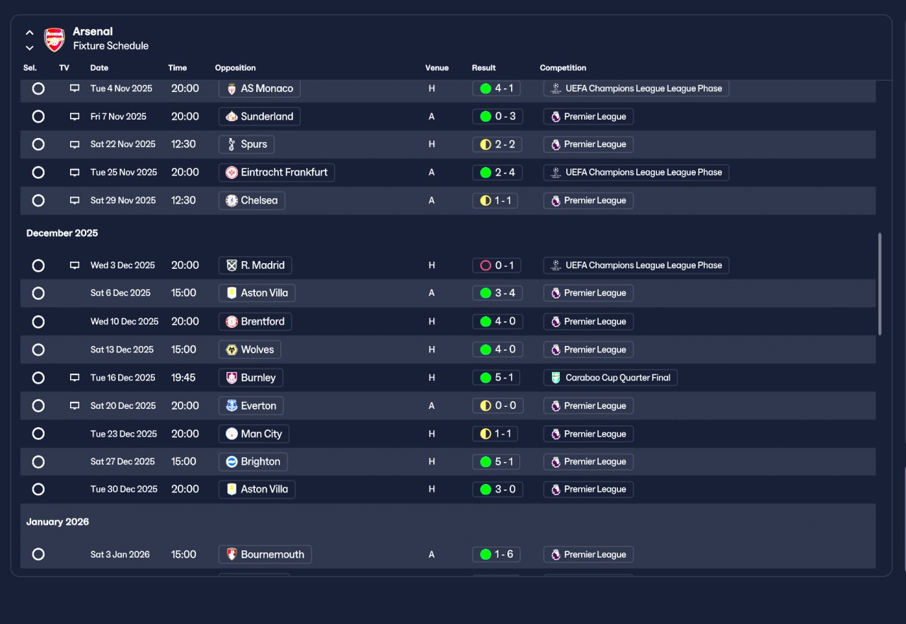Select the Eintracht Frankfurt fixture radio button

(38, 172)
